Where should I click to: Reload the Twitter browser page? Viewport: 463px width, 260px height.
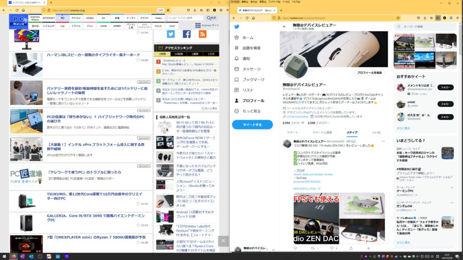(x=247, y=18)
